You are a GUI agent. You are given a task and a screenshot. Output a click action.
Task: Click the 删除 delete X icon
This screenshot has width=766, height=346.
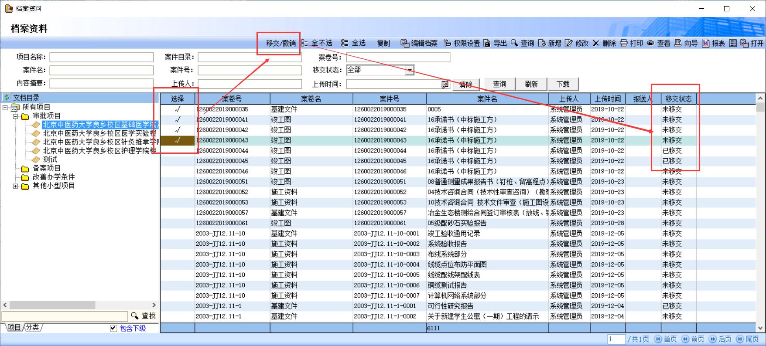(596, 43)
